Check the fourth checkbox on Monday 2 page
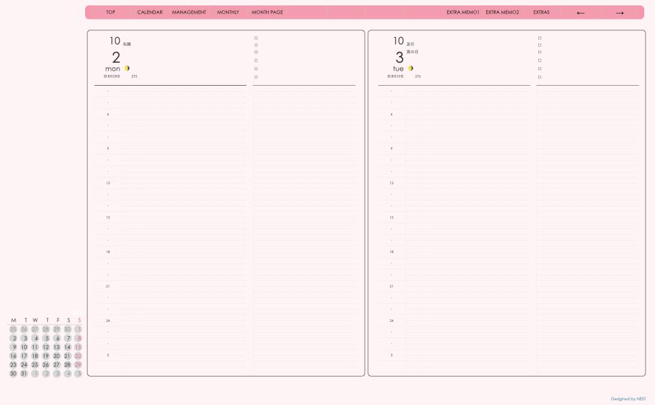This screenshot has height=405, width=655. (x=256, y=61)
